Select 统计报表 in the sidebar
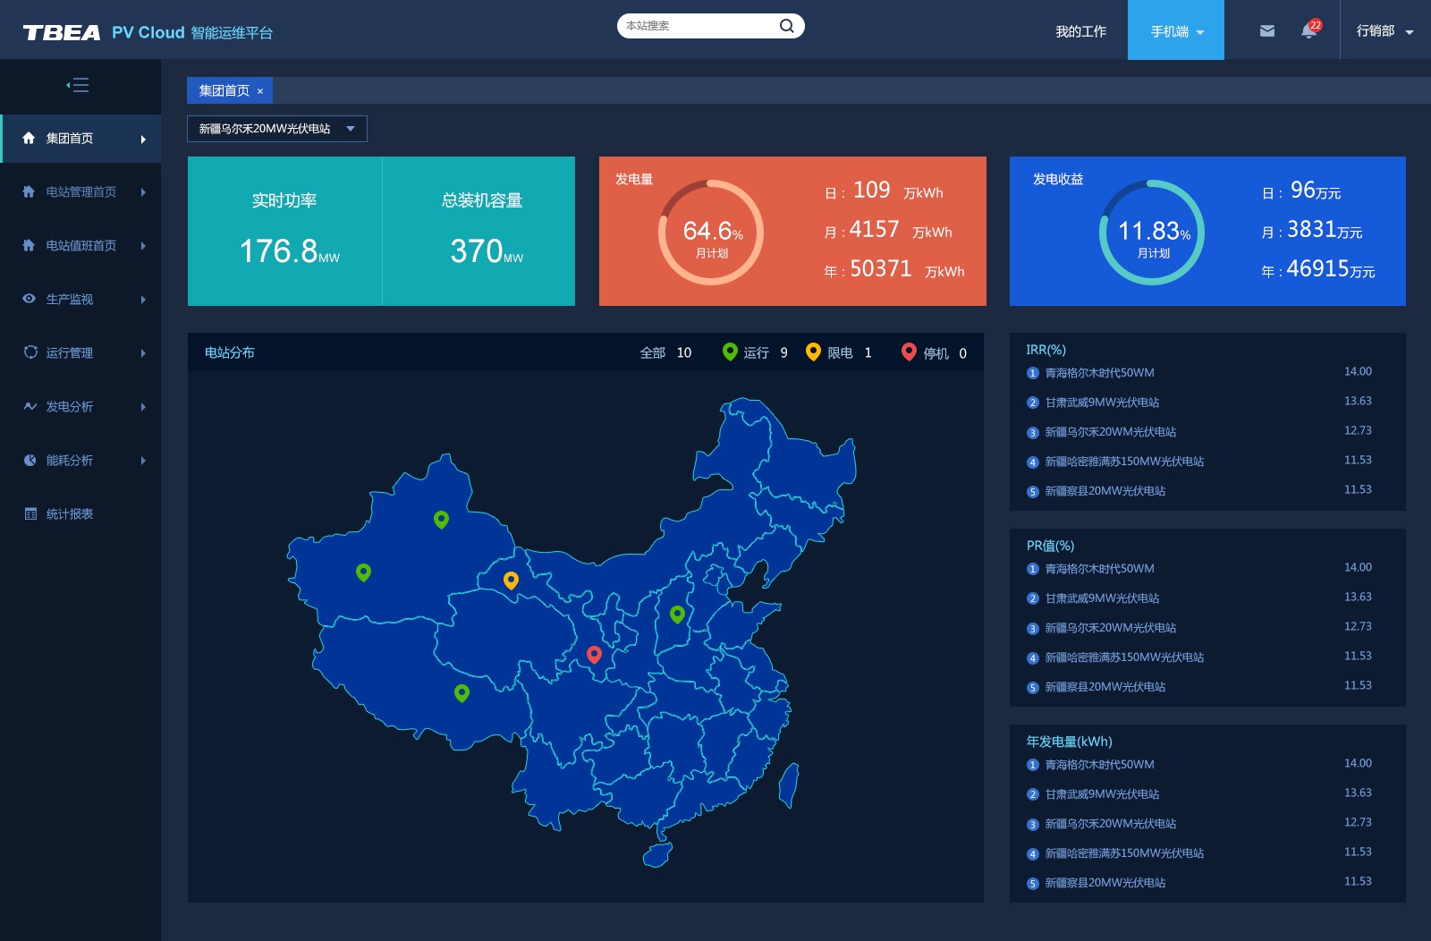 (x=70, y=514)
